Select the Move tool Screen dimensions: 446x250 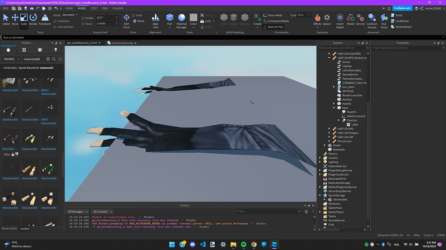click(x=14, y=17)
